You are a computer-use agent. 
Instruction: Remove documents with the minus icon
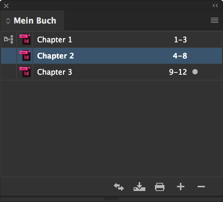[201, 187]
